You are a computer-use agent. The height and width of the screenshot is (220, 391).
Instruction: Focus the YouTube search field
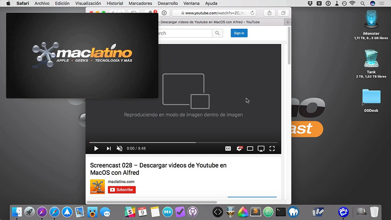click(x=185, y=33)
